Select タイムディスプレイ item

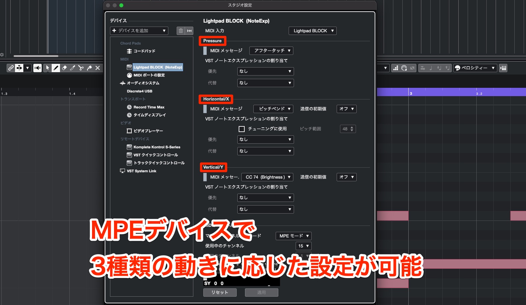coord(150,115)
